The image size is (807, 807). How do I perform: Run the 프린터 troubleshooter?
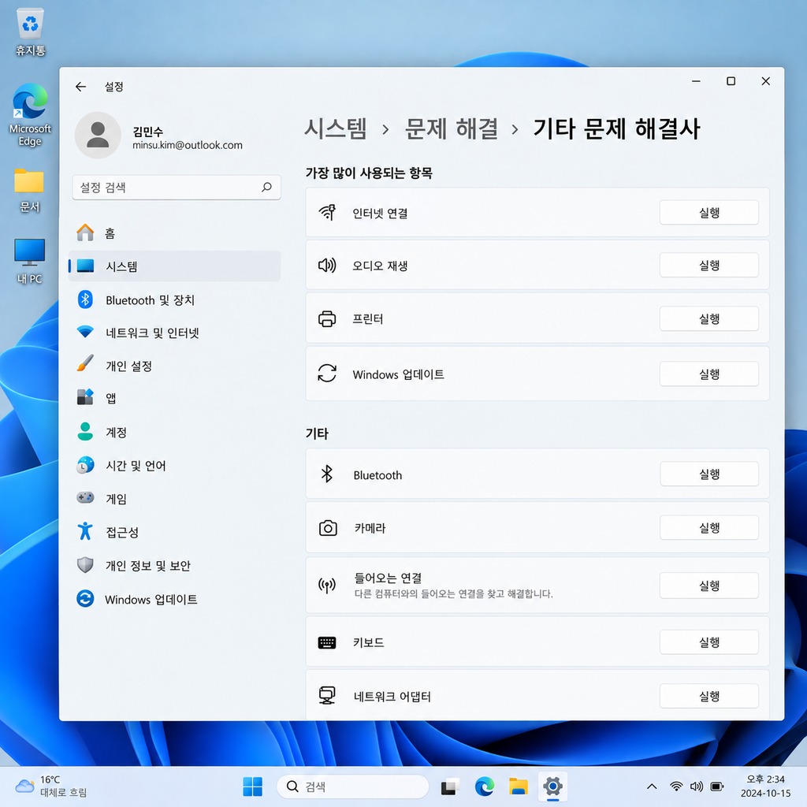708,319
